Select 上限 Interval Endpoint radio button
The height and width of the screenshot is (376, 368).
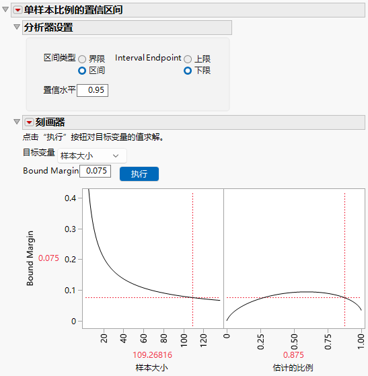[188, 59]
